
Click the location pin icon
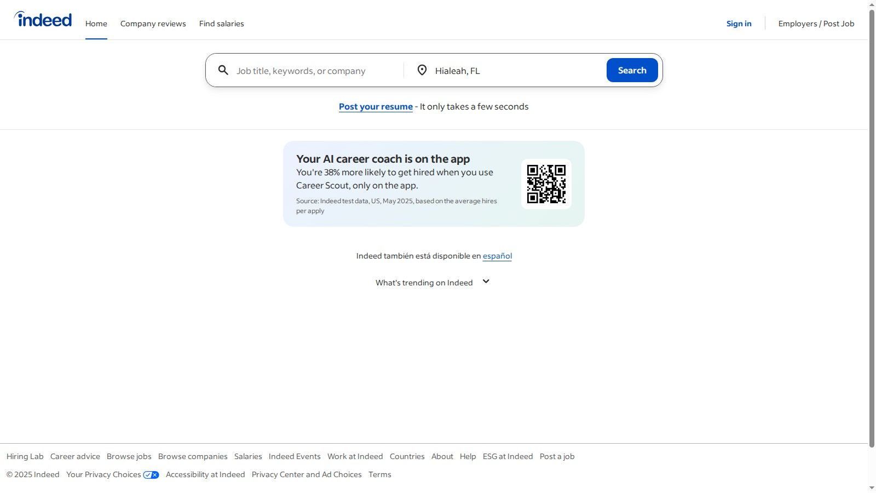tap(422, 70)
